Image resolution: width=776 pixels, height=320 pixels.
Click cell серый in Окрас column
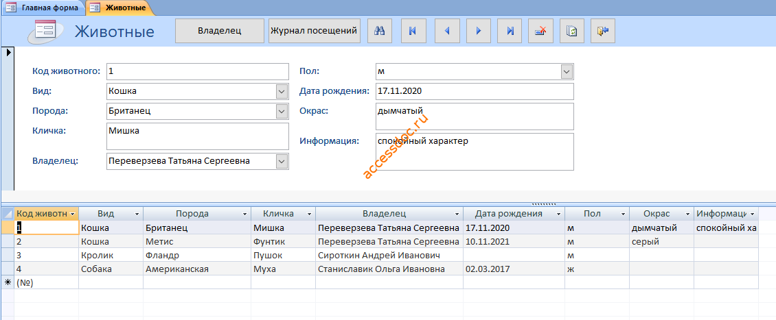[x=662, y=241]
